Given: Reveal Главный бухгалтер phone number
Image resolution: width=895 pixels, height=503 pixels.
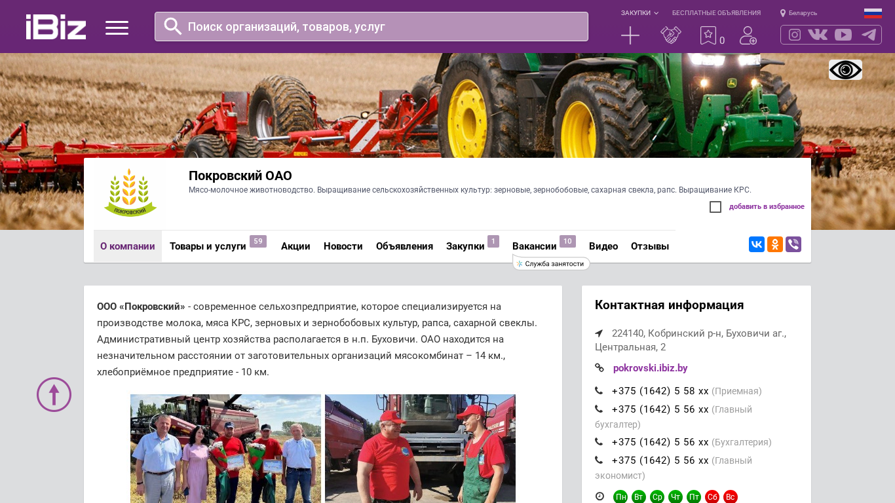Looking at the screenshot, I should (x=660, y=409).
